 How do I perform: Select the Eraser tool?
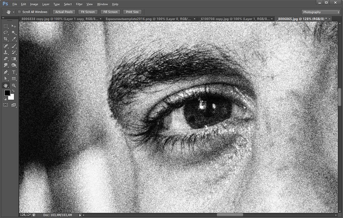pos(6,58)
